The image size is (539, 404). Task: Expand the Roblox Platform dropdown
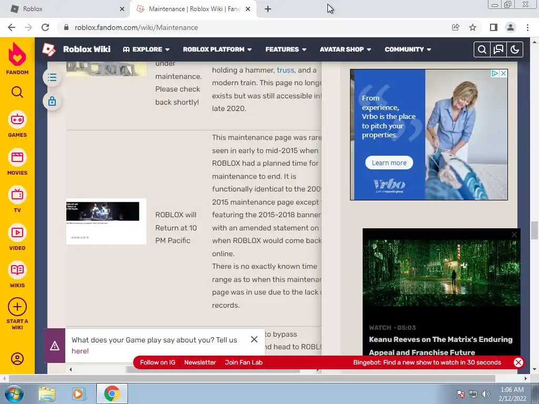point(217,49)
